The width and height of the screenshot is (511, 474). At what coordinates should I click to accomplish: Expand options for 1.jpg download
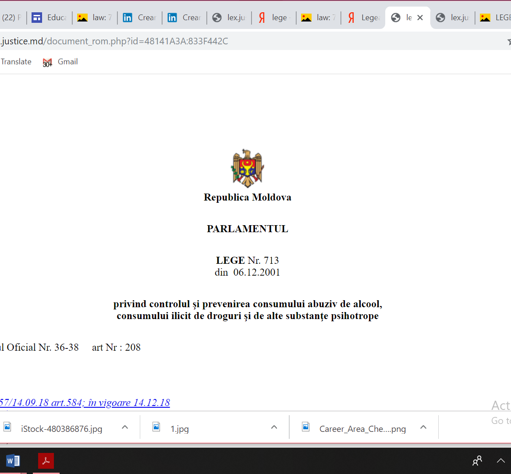click(274, 427)
